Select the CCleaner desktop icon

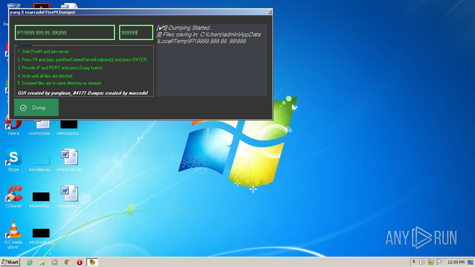[13, 197]
